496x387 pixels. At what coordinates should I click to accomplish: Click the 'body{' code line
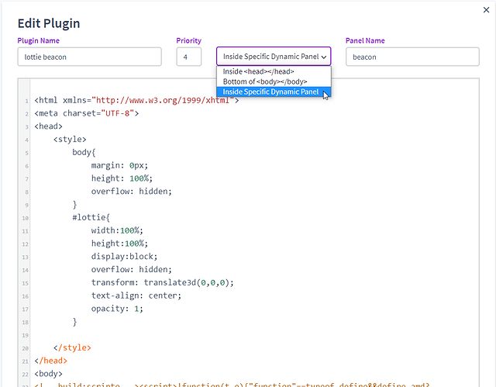pyautogui.click(x=84, y=152)
